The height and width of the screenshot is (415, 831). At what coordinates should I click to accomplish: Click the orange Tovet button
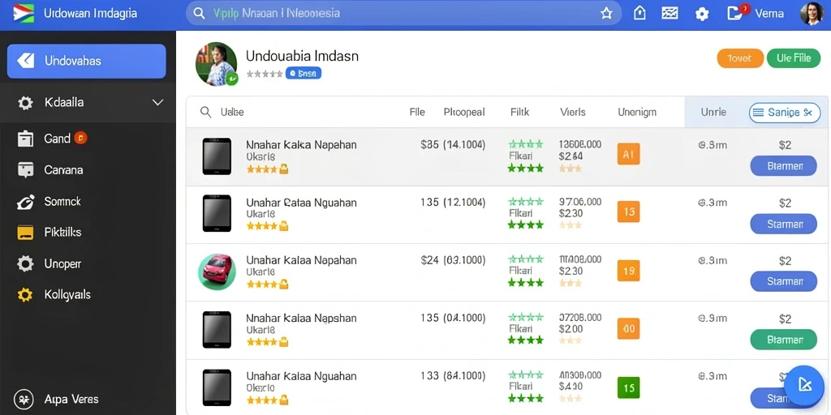click(x=740, y=58)
